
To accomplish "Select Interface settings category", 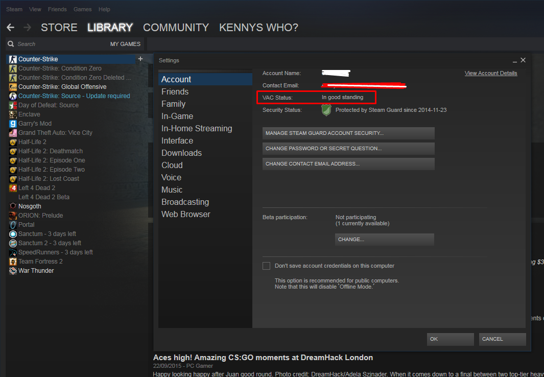I will point(205,141).
